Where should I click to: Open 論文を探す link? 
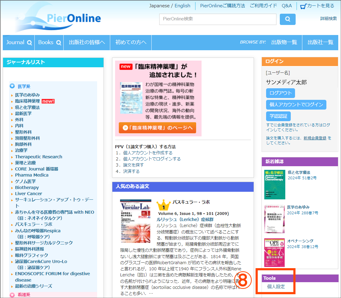(133, 165)
